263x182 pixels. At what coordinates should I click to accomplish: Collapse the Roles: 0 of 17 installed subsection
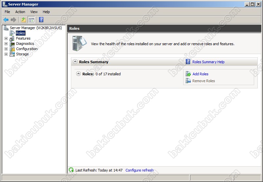coord(78,74)
